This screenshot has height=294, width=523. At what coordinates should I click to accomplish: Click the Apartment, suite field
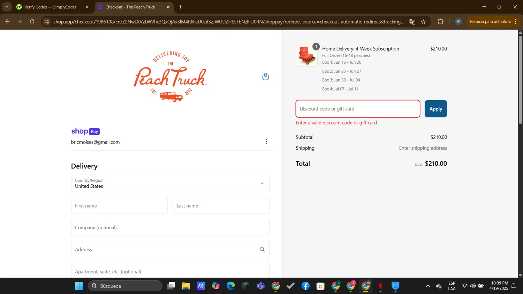click(x=170, y=271)
